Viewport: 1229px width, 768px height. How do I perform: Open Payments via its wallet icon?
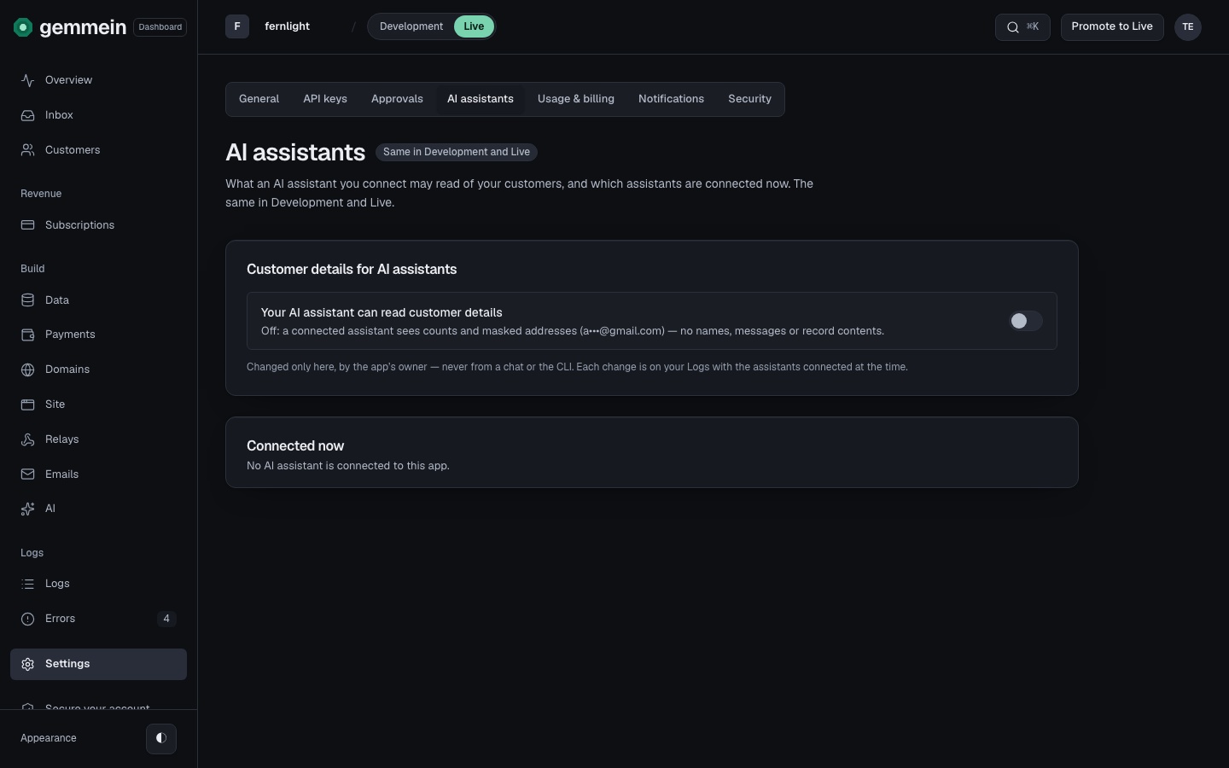(28, 335)
